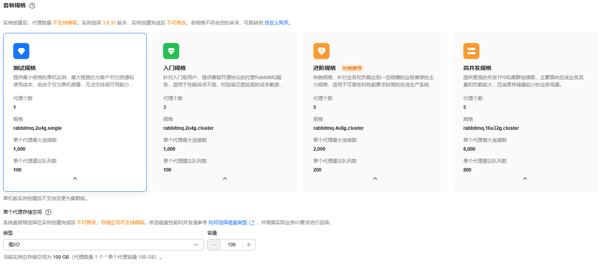602x264 pixels.
Task: Click the orange diamond icon of 进阶规格
Action: (x=321, y=51)
